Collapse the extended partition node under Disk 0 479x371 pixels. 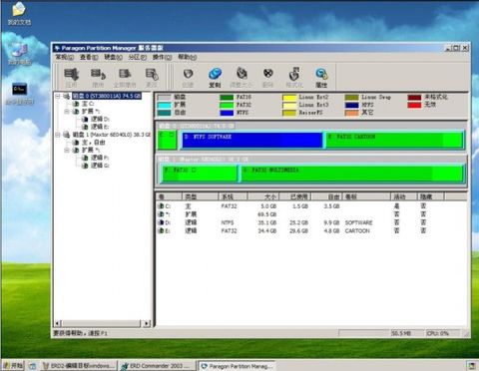[67, 112]
